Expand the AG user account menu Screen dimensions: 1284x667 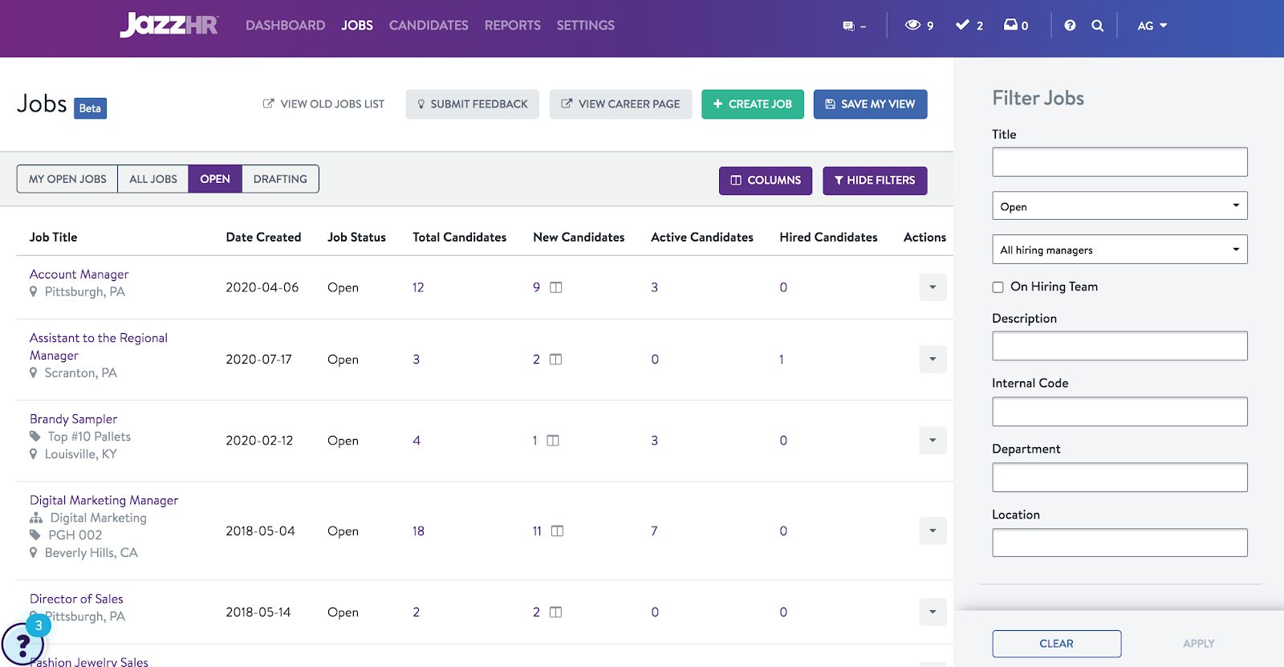coord(1152,26)
